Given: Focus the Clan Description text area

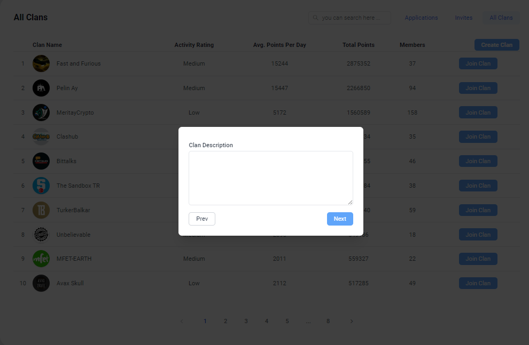Looking at the screenshot, I should (x=271, y=178).
